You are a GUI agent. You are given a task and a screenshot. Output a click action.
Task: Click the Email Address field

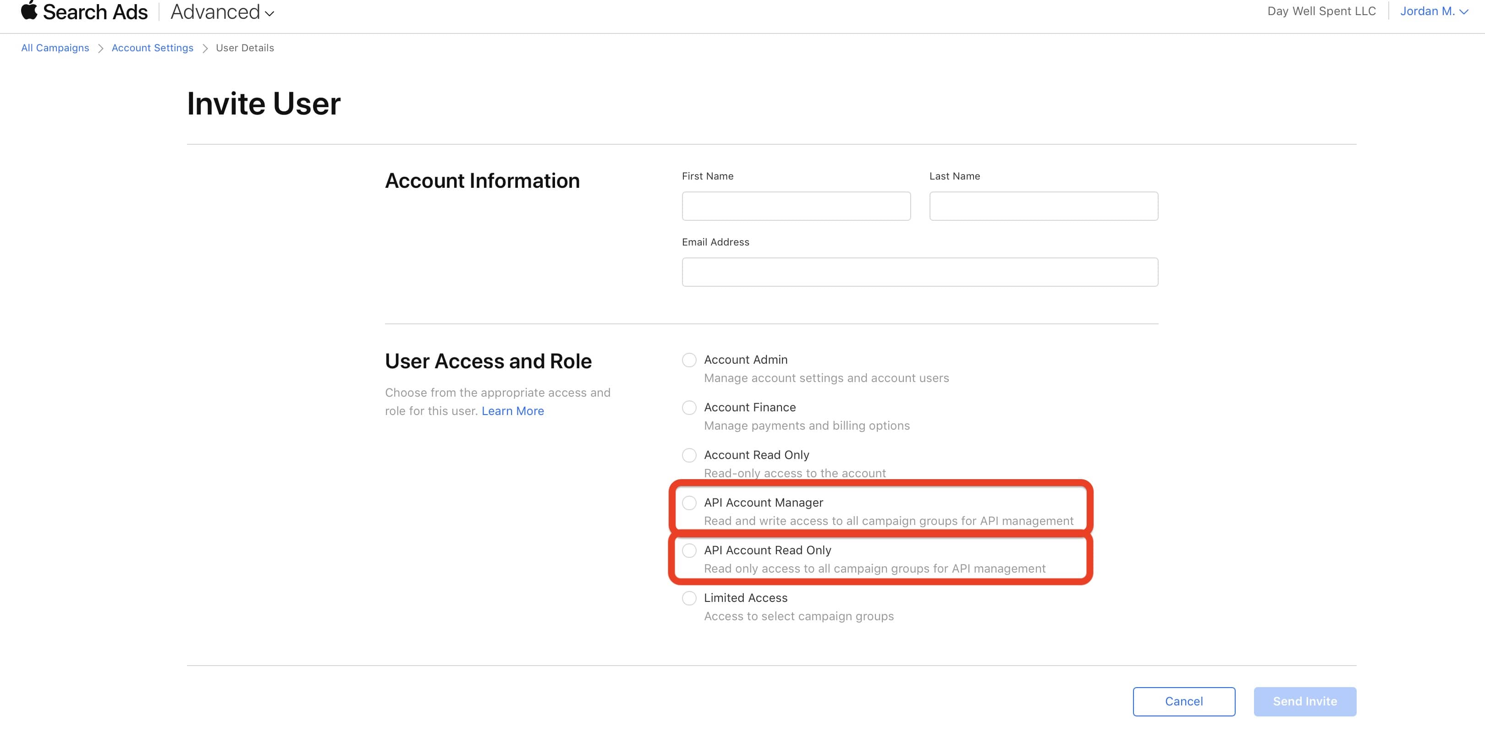pos(919,272)
